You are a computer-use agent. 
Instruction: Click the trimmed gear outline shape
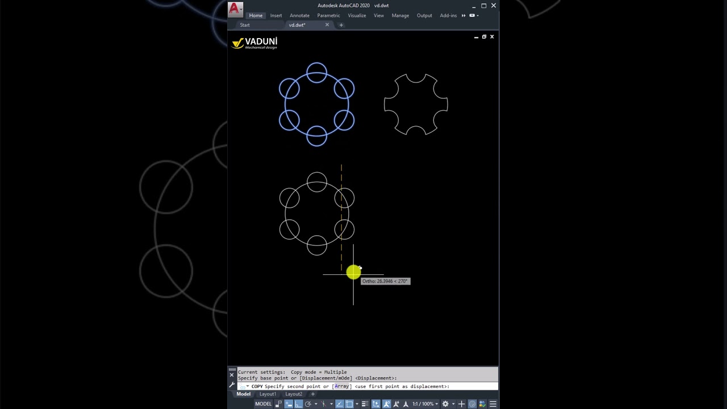416,105
